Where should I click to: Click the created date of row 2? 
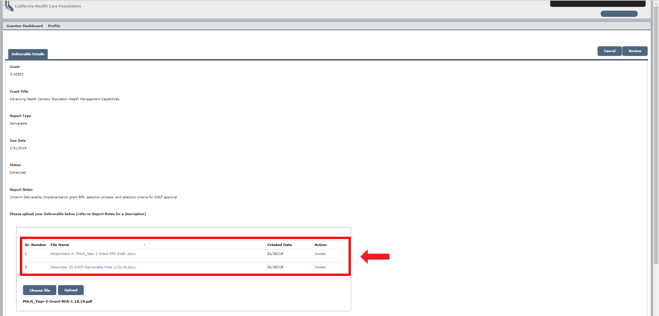click(x=275, y=267)
